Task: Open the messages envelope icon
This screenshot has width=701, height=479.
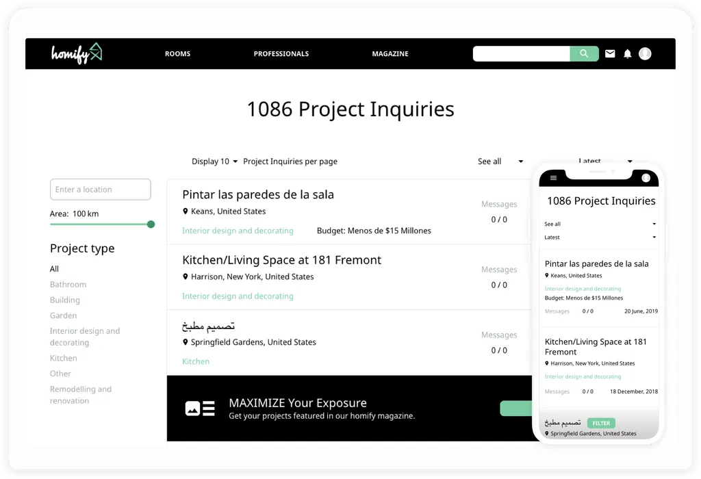Action: tap(610, 53)
